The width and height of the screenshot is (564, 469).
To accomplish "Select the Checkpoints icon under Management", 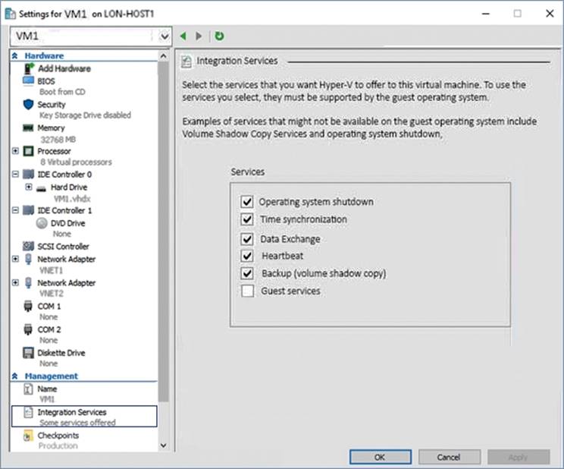I will [x=28, y=436].
